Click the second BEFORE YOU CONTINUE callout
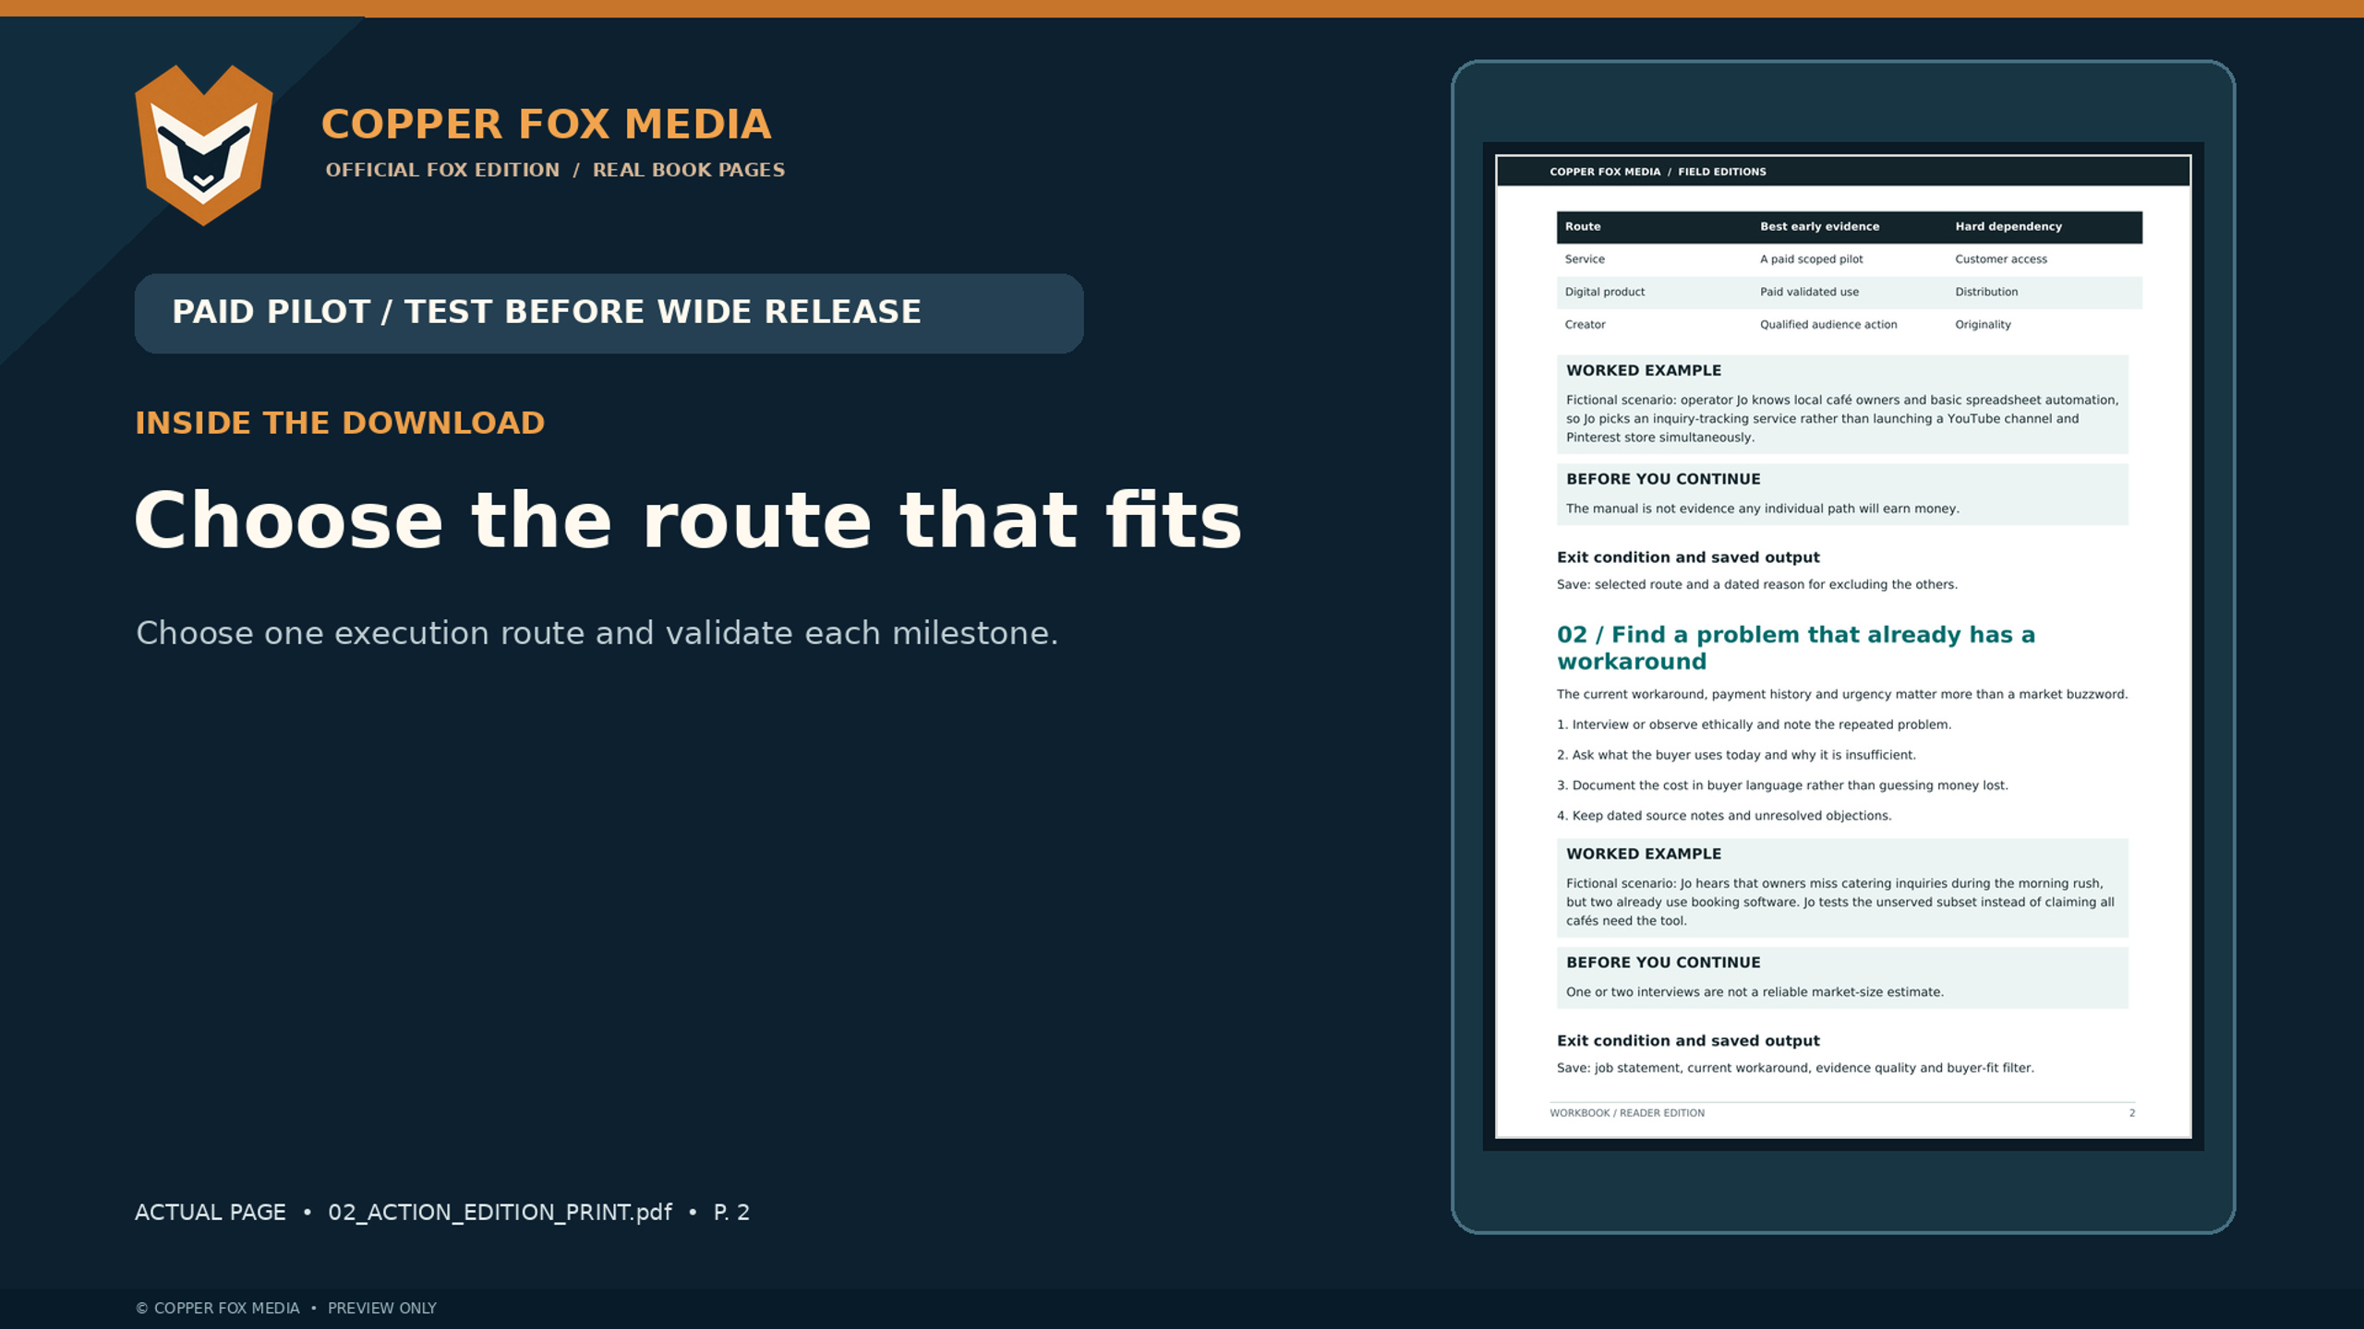 tap(1842, 977)
